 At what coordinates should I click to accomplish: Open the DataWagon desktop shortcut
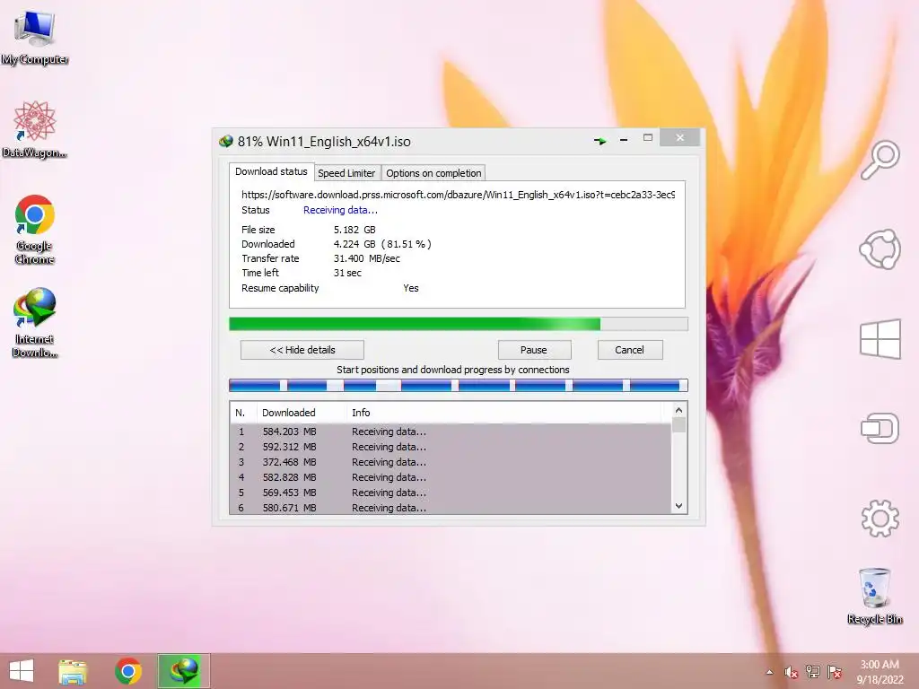(35, 129)
